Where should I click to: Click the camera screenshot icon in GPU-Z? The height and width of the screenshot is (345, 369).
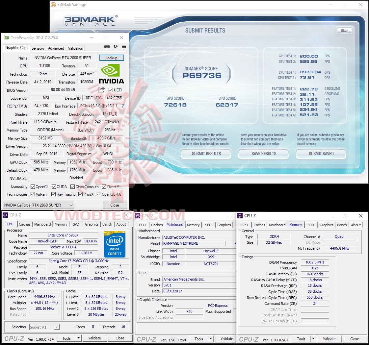(x=107, y=47)
